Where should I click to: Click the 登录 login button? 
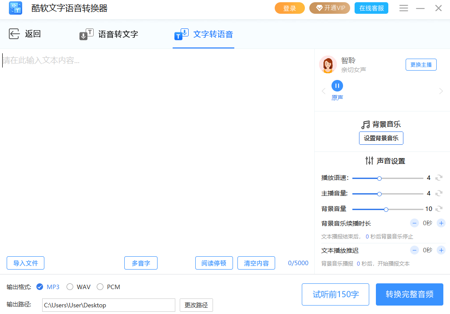click(x=290, y=8)
